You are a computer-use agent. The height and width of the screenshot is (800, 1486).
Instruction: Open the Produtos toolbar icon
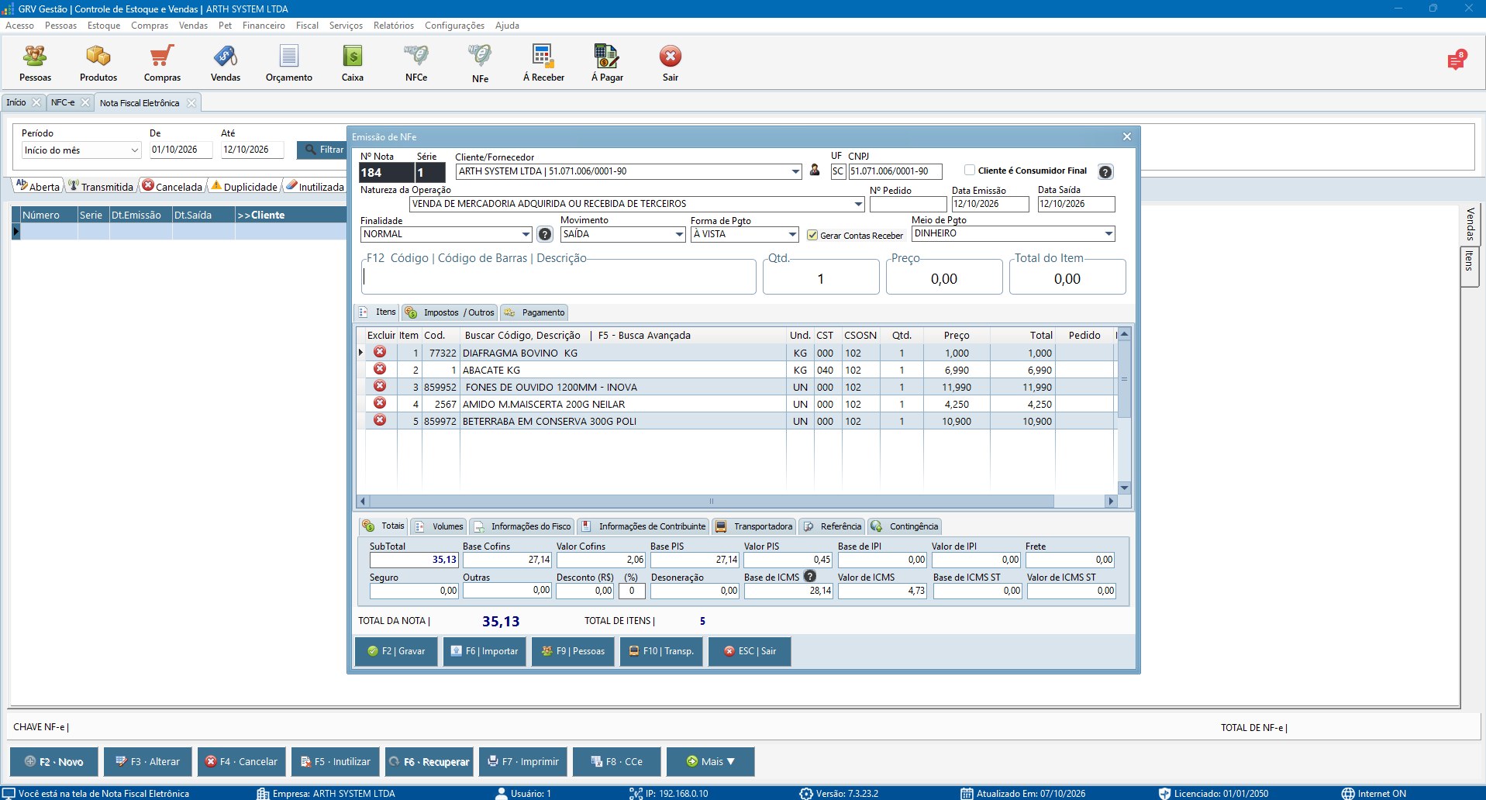[98, 63]
